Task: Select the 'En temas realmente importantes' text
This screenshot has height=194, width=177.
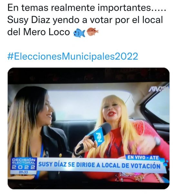Action: point(79,8)
